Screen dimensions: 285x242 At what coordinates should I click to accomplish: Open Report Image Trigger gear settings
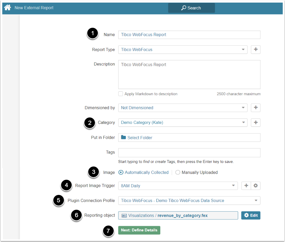pos(256,186)
